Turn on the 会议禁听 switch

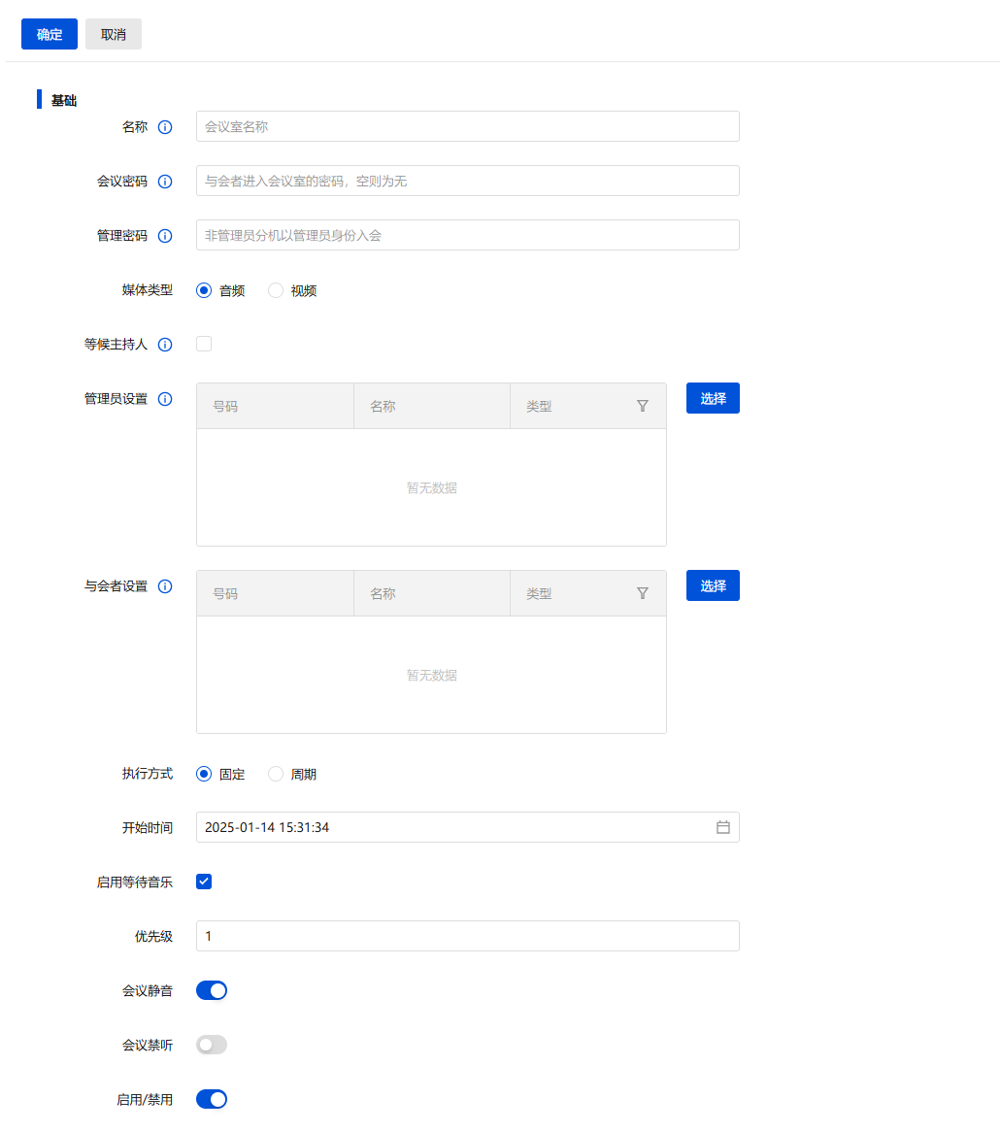[212, 1045]
